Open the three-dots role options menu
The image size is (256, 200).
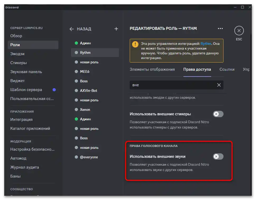click(x=220, y=28)
